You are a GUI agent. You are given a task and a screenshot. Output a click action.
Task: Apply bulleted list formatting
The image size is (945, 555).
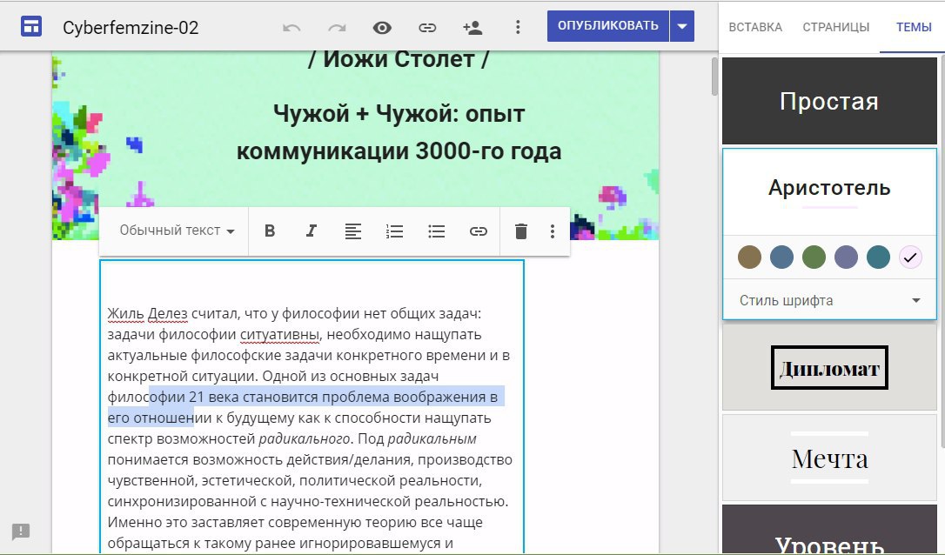[436, 231]
